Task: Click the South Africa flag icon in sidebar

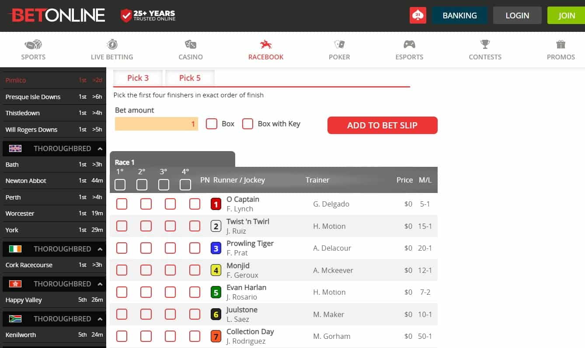Action: pos(15,319)
